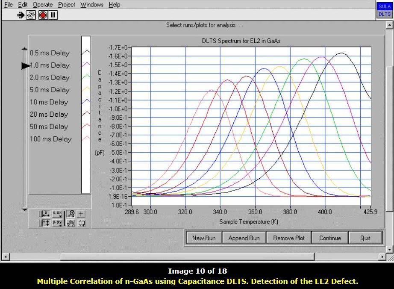Click the Pause execution button
394x289 pixels.
point(53,15)
